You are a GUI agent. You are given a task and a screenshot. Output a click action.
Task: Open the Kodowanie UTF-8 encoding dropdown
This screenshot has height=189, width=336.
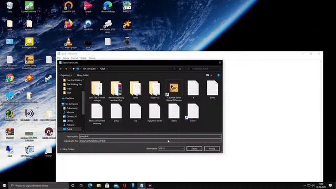171,149
